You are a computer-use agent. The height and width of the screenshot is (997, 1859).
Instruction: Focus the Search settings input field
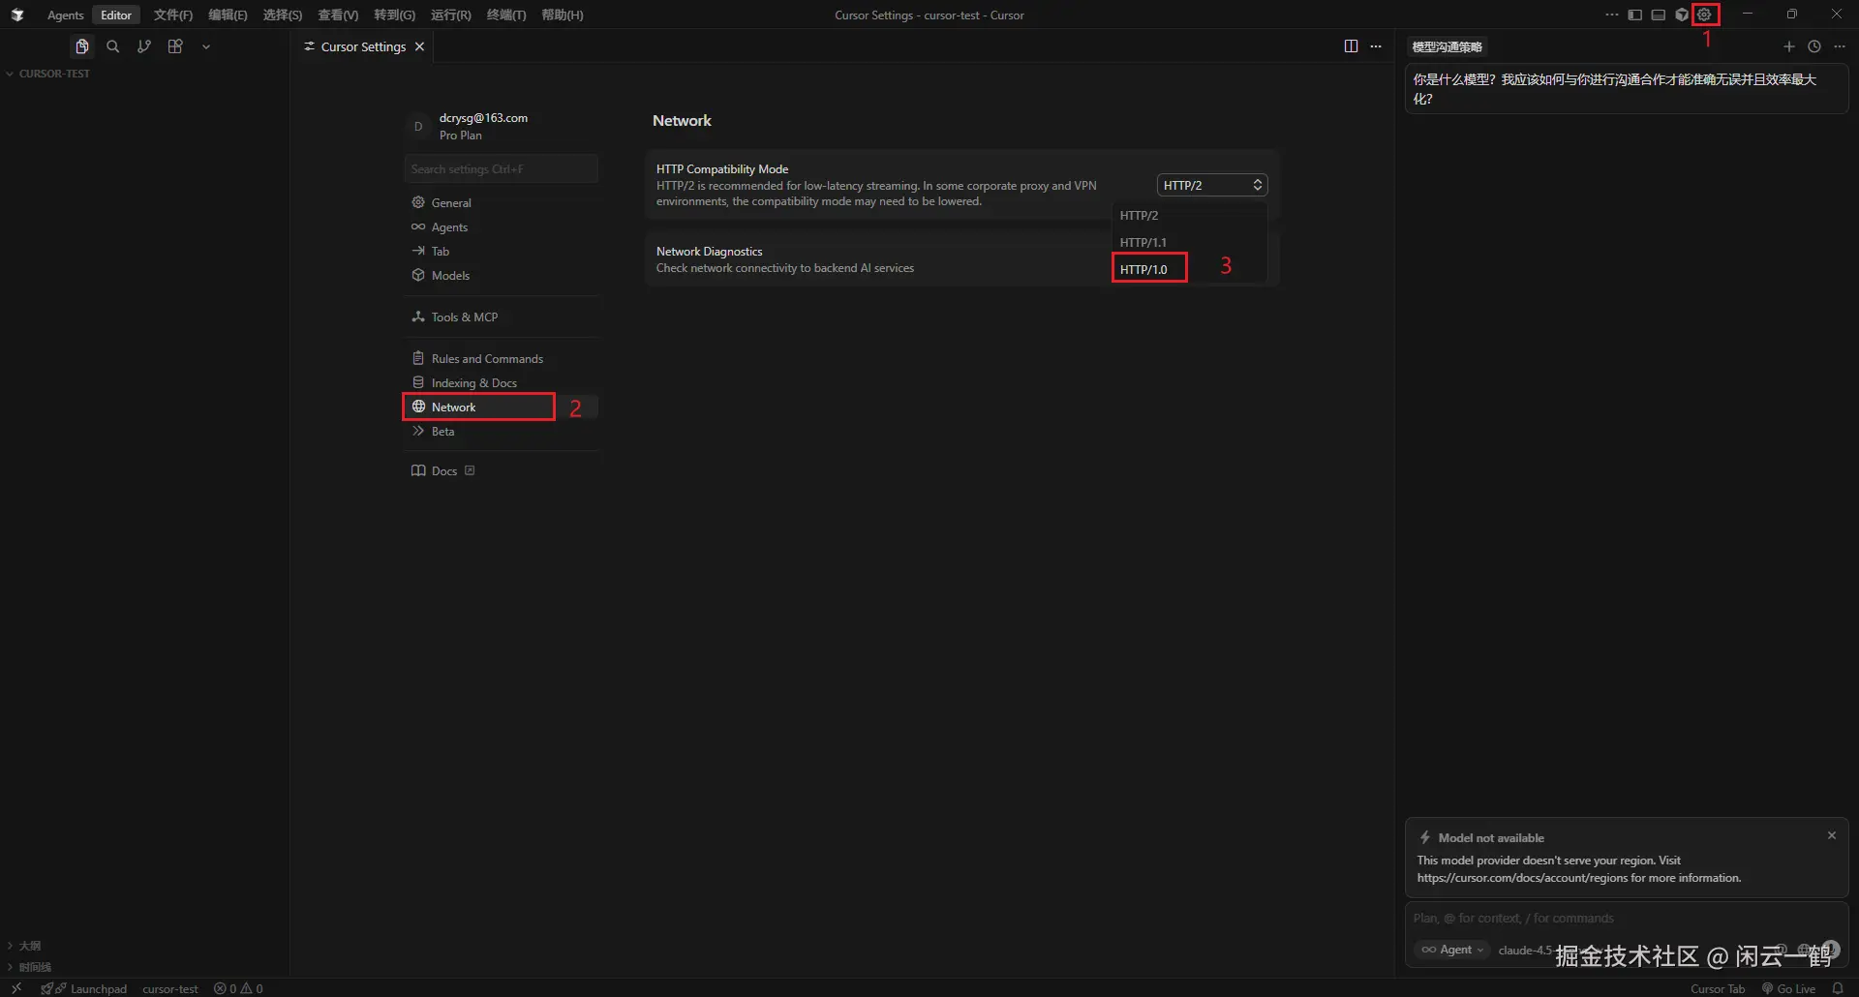click(501, 168)
